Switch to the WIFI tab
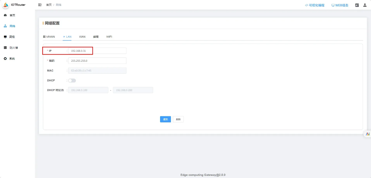 point(109,37)
